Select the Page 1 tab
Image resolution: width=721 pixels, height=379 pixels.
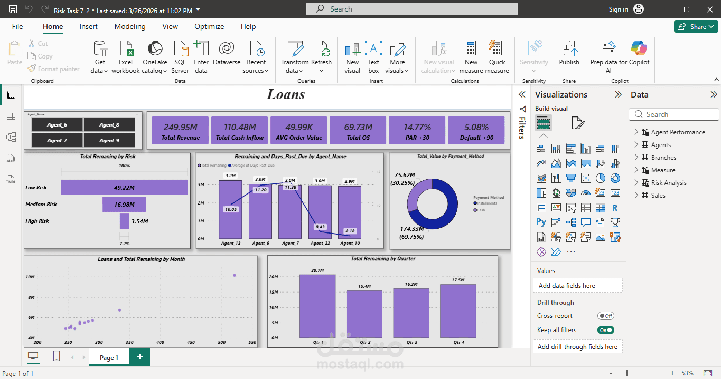point(109,357)
